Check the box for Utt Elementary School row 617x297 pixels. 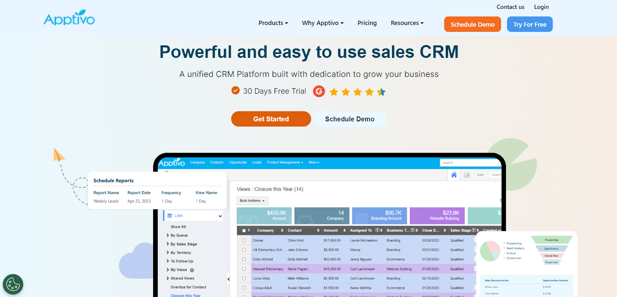pos(244,250)
